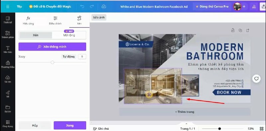This screenshot has height=131, width=266.
Task: Select the Mở rộng expand option
Action: [x=69, y=35]
